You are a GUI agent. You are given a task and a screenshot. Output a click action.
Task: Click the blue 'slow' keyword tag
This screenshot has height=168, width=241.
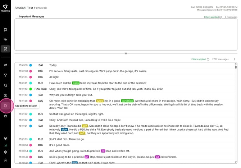64,130
